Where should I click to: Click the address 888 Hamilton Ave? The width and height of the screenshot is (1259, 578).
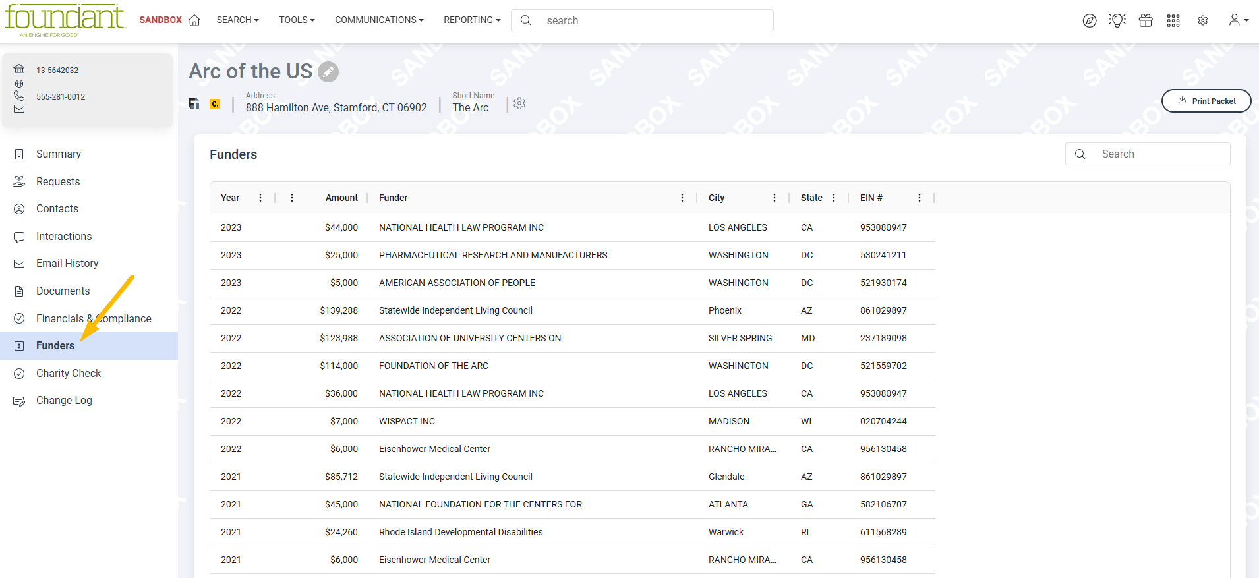click(x=336, y=107)
